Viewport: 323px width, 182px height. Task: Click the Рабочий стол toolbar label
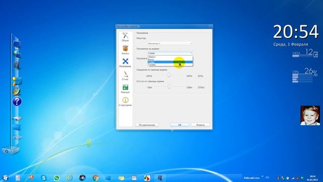(252, 178)
